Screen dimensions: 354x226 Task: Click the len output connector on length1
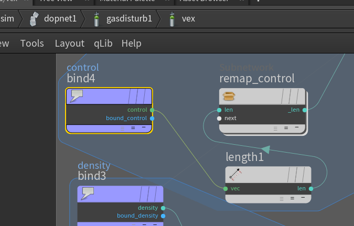pyautogui.click(x=311, y=189)
